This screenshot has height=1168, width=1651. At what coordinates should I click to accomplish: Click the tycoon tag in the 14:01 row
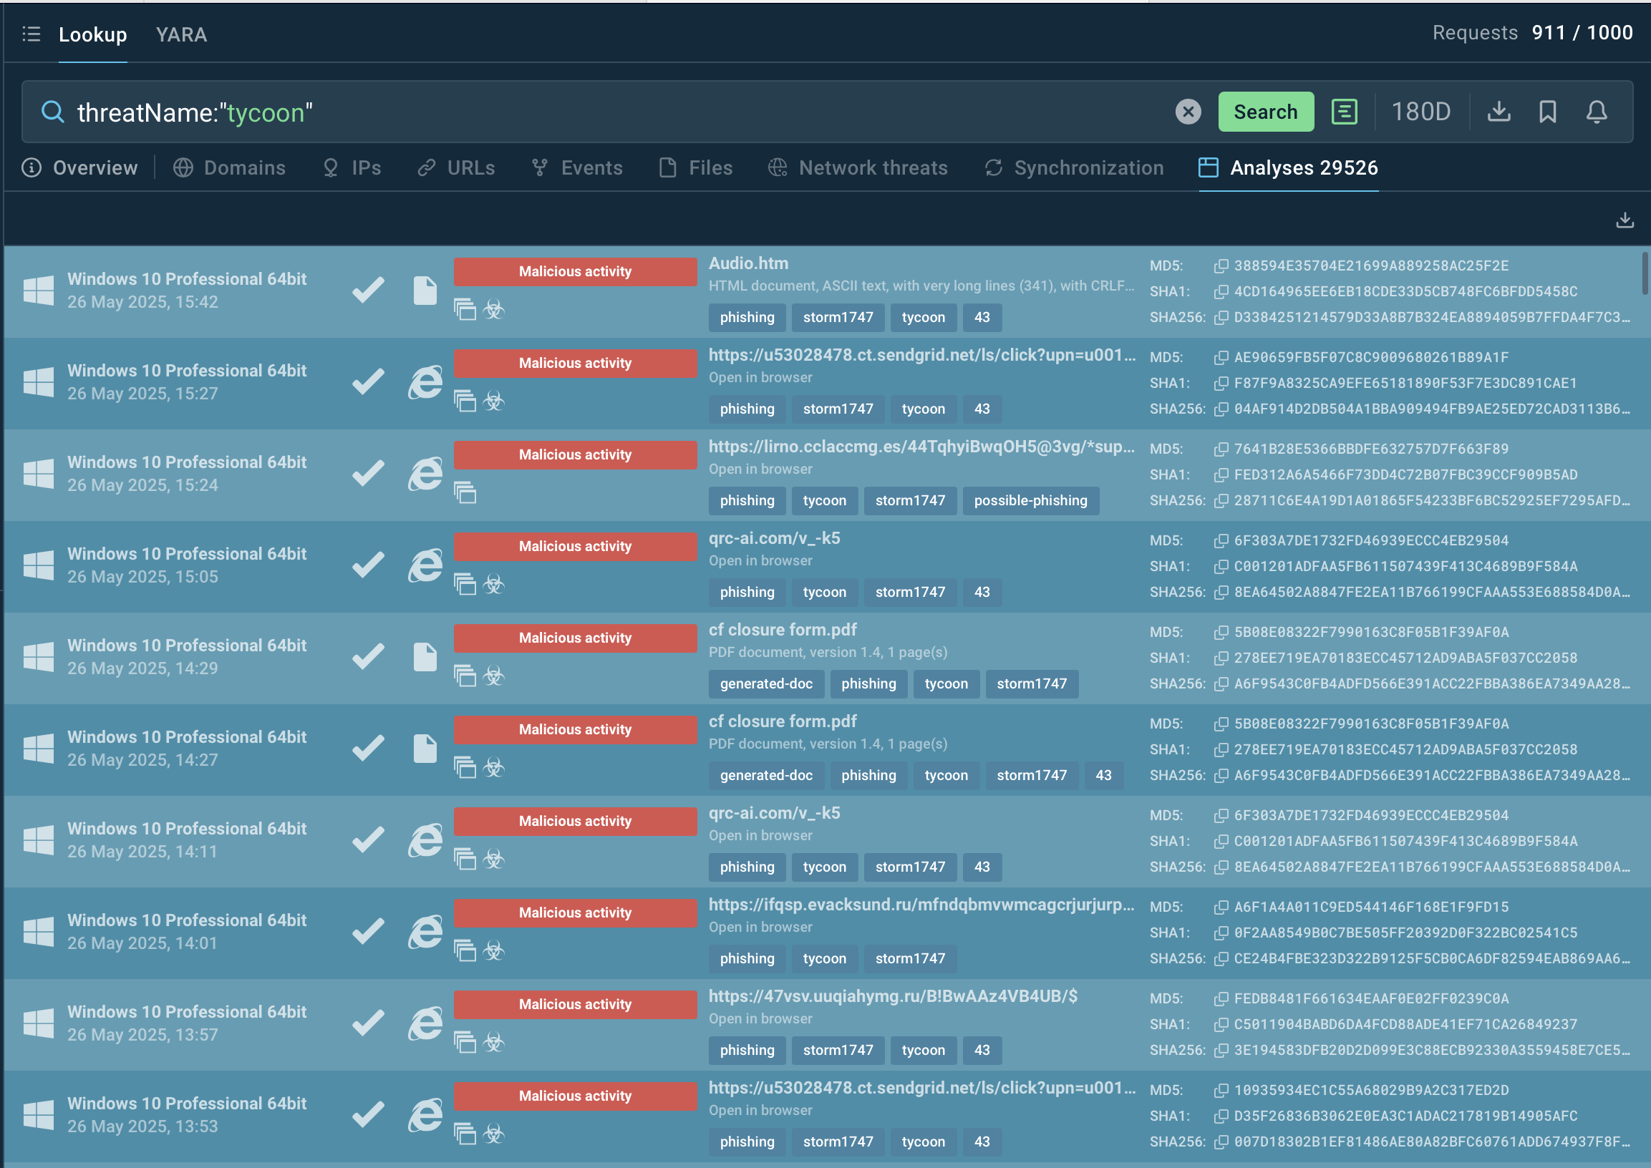[824, 959]
